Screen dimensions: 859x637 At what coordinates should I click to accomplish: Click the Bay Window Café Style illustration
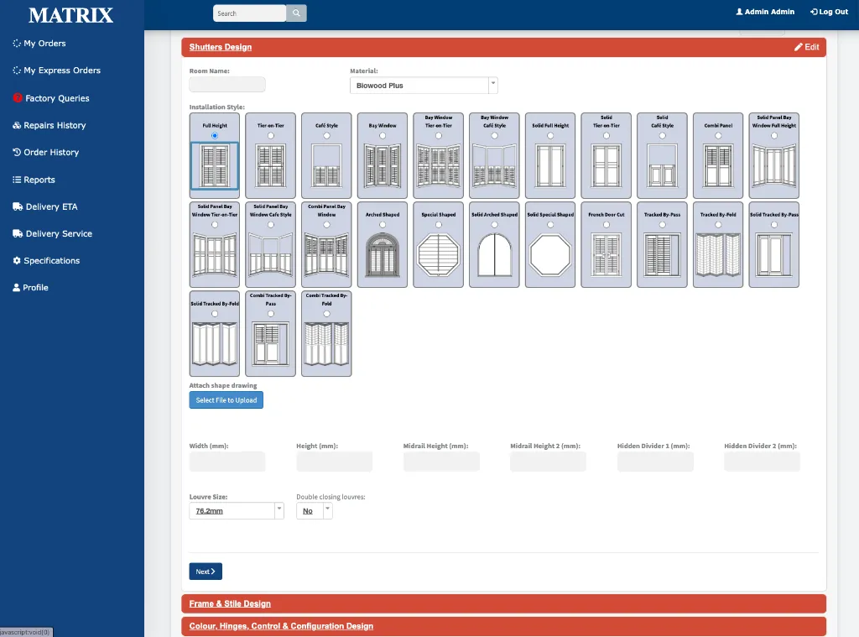coord(494,165)
